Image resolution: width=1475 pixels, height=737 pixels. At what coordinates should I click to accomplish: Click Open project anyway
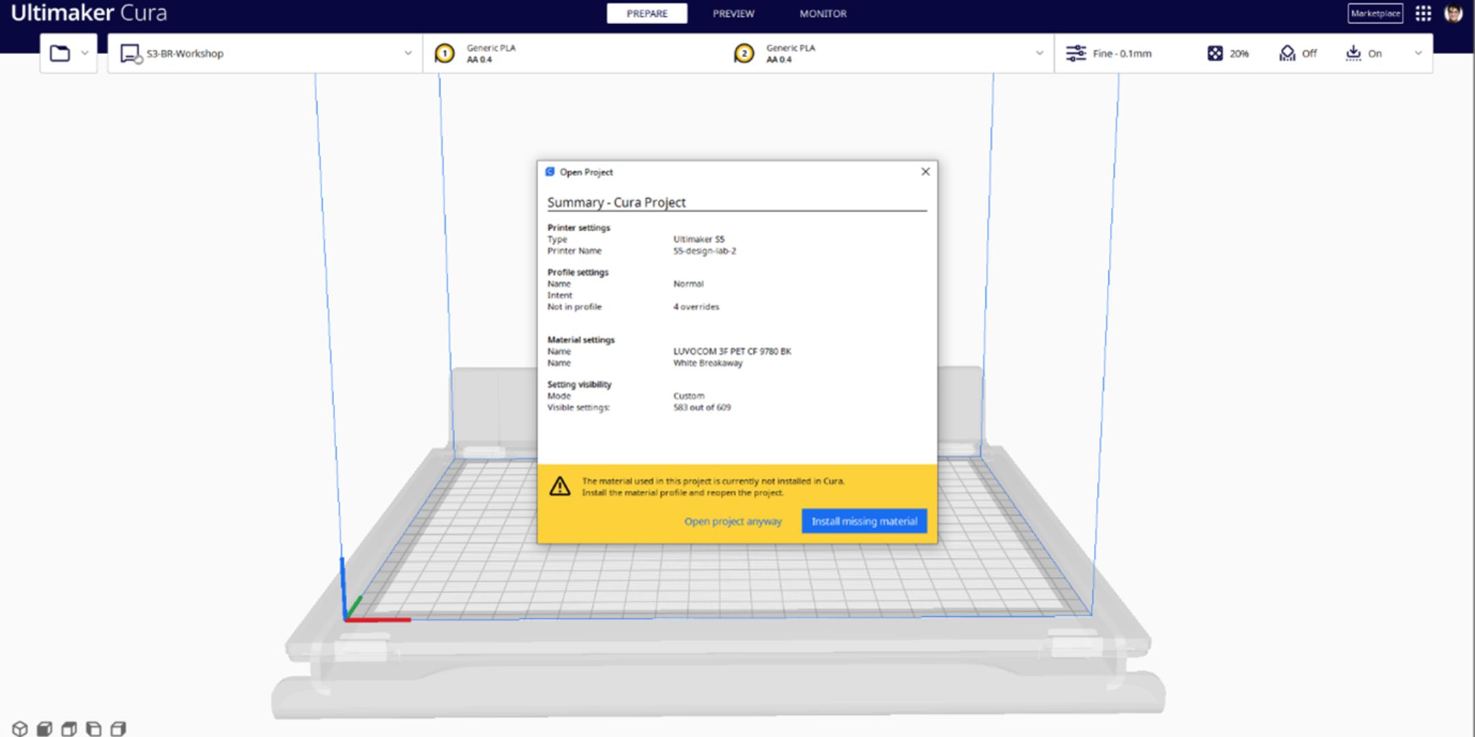(x=733, y=521)
